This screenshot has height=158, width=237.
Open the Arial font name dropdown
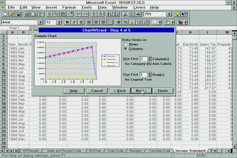41,22
